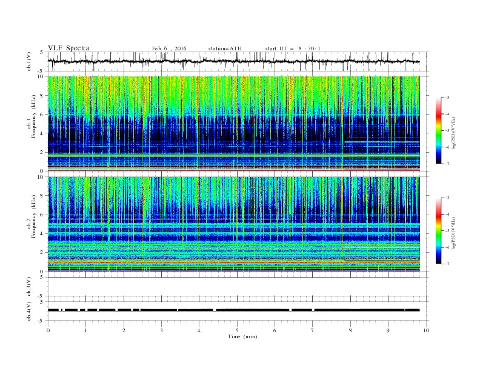The image size is (480, 371).
Task: Click inside the ch.2 frequency spectrogram
Action: click(x=233, y=224)
